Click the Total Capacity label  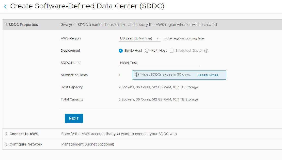[72, 99]
